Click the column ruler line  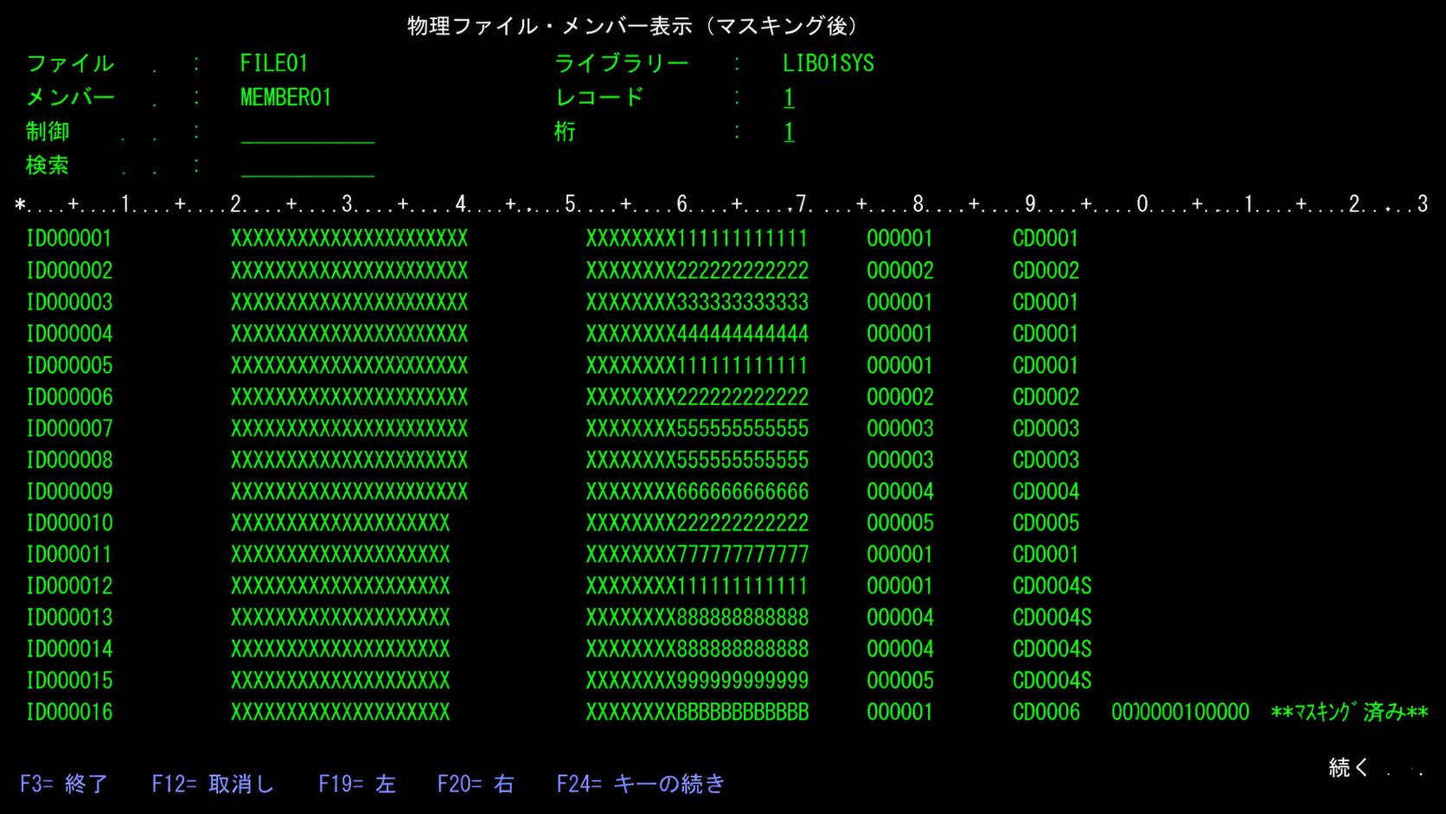click(721, 204)
